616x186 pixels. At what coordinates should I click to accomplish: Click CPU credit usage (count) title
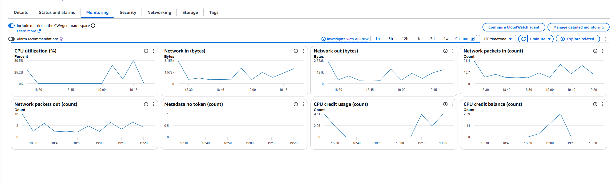click(x=341, y=104)
